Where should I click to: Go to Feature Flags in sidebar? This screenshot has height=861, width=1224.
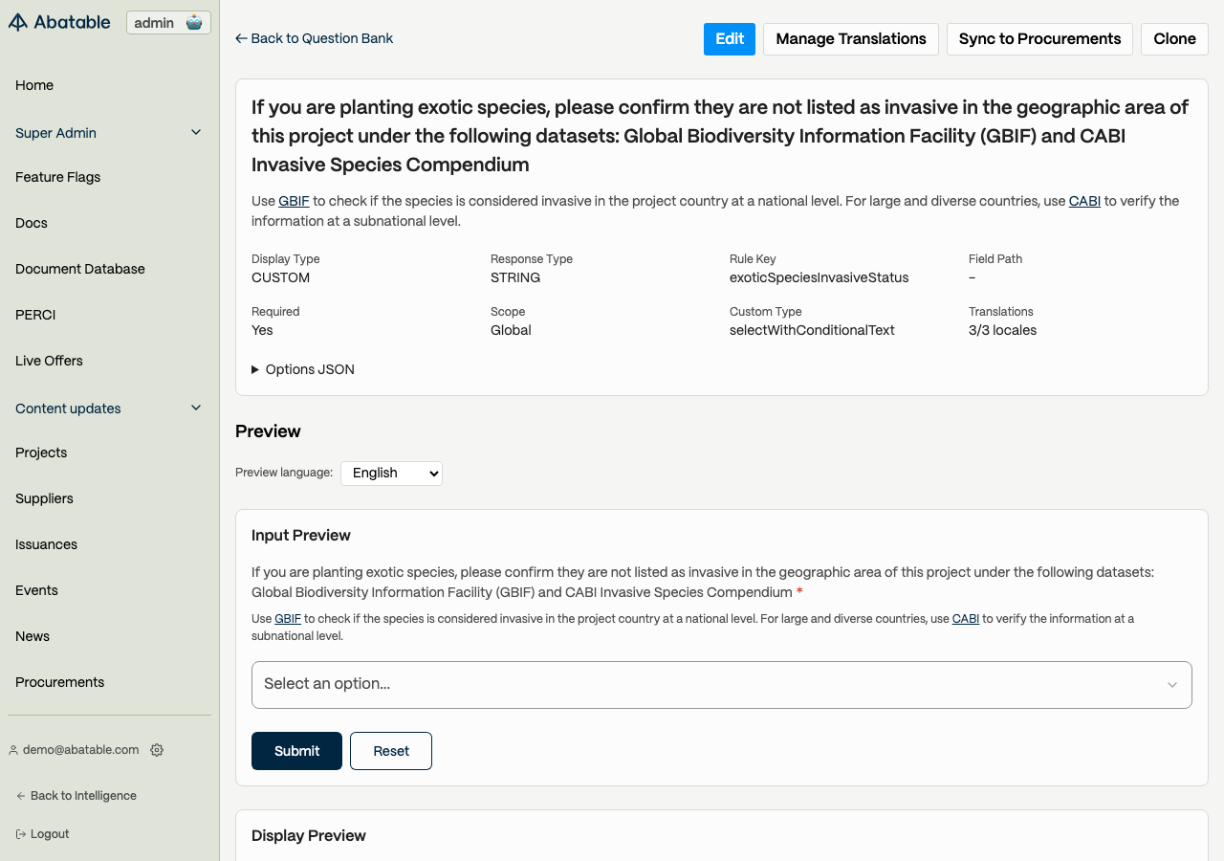tap(57, 177)
